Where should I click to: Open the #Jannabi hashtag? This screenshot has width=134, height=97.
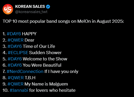(19, 90)
